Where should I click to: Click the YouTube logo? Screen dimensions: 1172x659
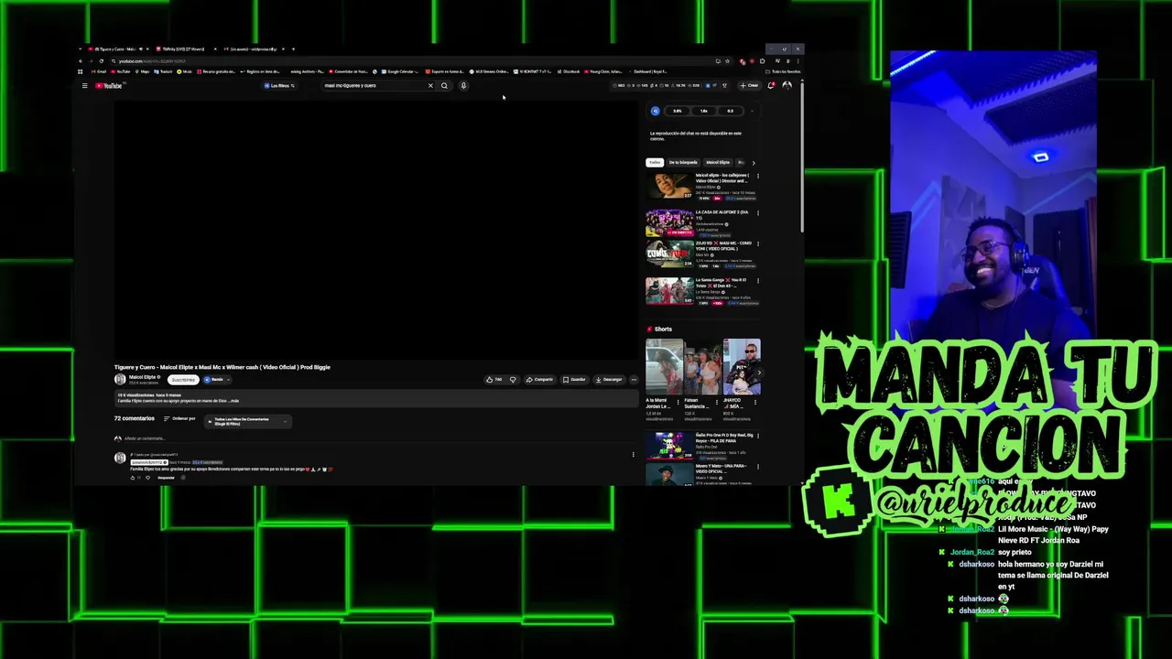110,86
